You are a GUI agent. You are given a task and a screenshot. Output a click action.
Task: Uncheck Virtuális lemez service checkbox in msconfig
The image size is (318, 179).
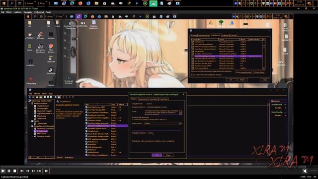[x=193, y=51]
